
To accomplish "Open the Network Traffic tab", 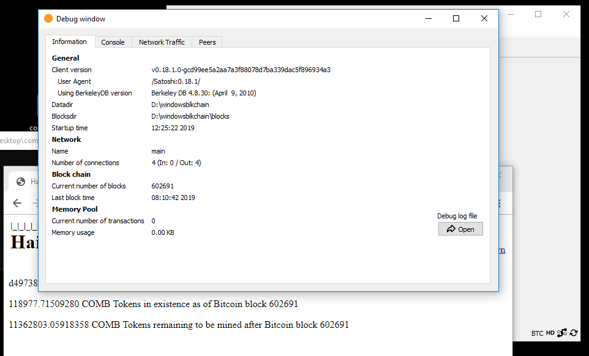I will coord(162,42).
